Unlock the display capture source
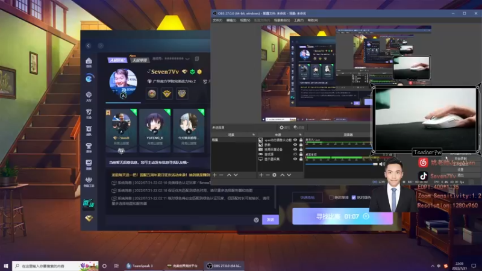 tap(301, 159)
